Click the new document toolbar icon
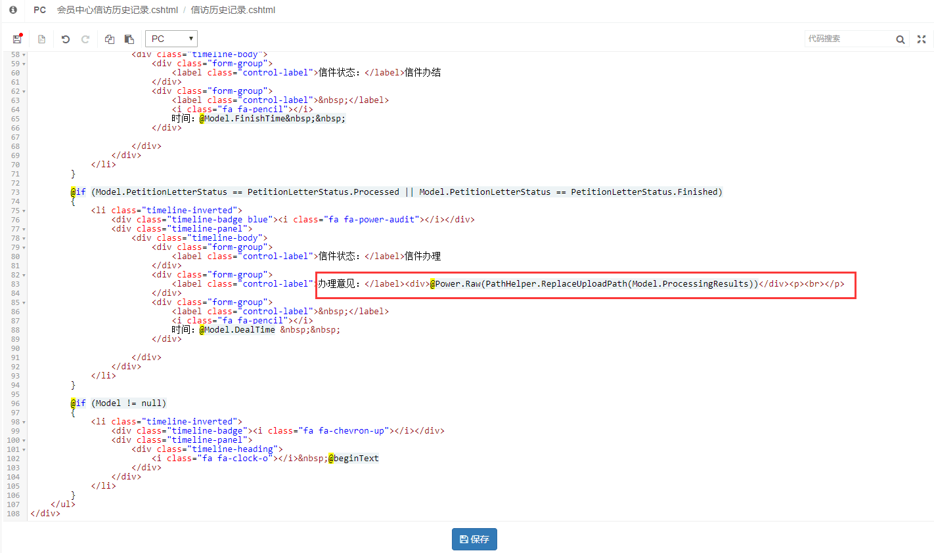 (x=41, y=39)
